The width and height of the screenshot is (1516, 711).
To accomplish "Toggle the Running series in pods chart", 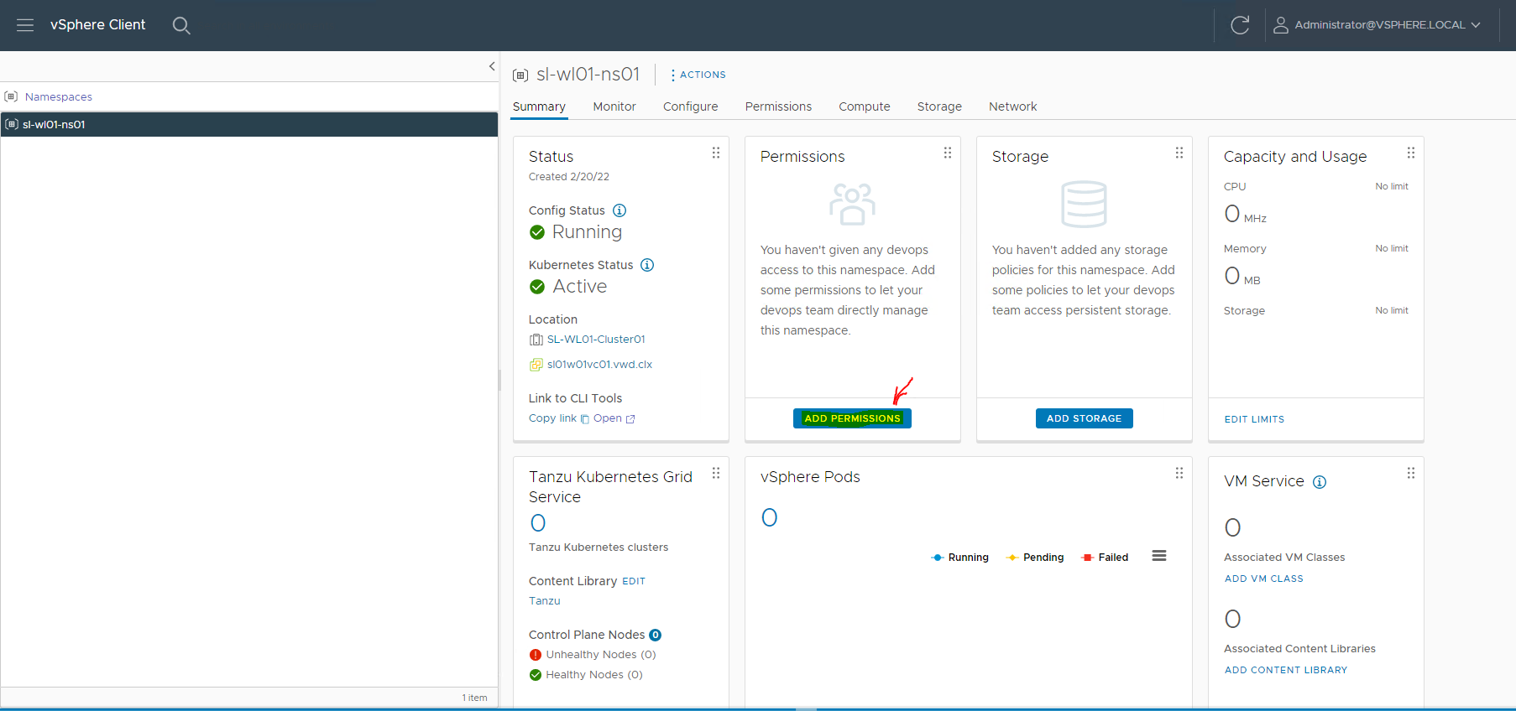I will coord(959,558).
